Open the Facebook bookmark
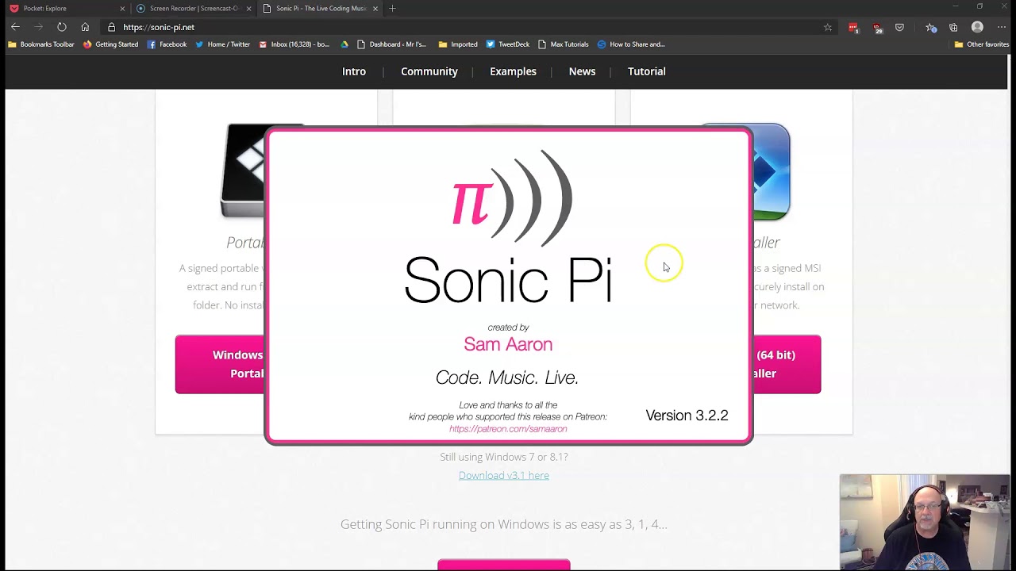1016x571 pixels. (x=167, y=44)
